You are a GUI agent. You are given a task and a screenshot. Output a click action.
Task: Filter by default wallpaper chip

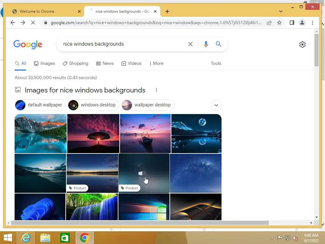coord(40,105)
